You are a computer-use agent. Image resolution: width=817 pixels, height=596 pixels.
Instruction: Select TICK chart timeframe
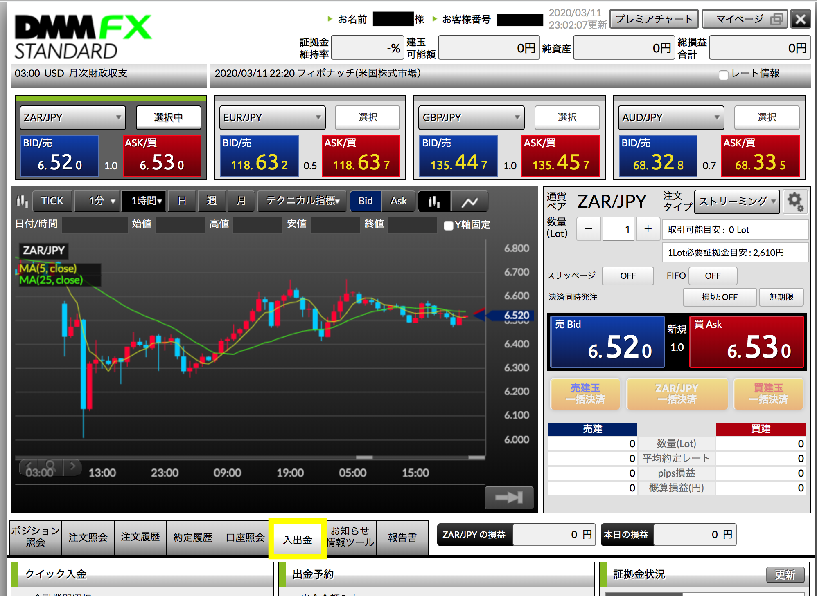(x=52, y=201)
